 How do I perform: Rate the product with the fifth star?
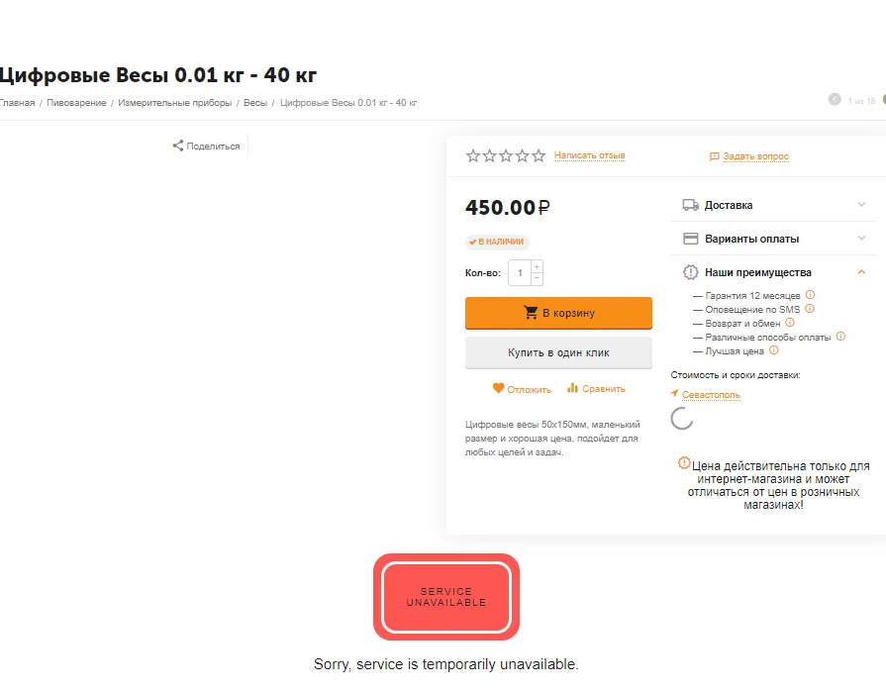click(x=539, y=155)
